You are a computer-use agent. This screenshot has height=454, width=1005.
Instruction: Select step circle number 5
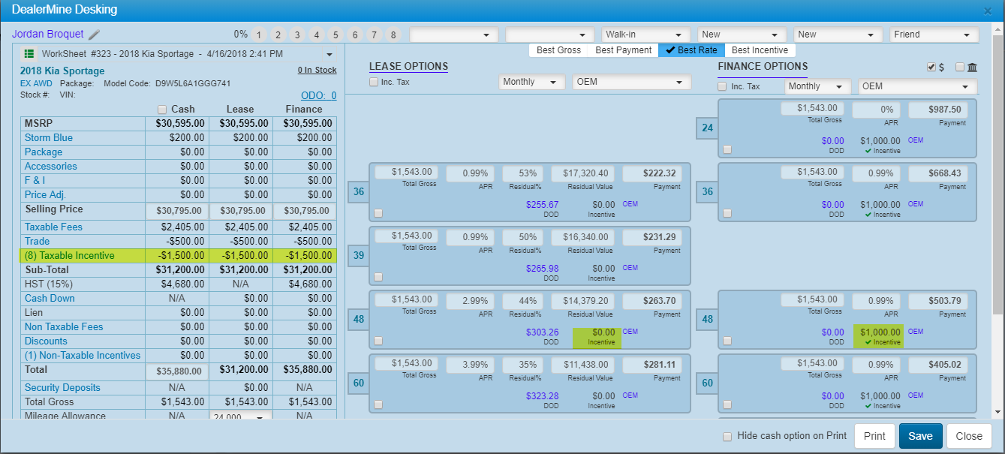336,35
